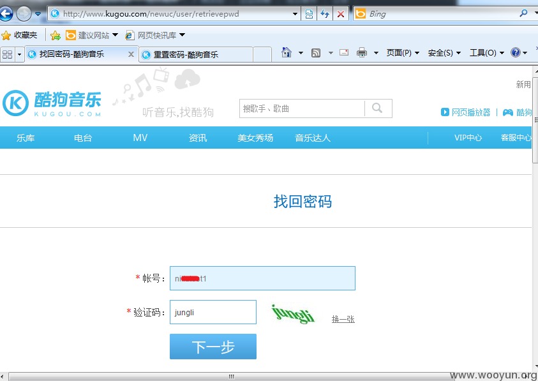Open the Favorites (收藏夹) star button

pyautogui.click(x=19, y=35)
